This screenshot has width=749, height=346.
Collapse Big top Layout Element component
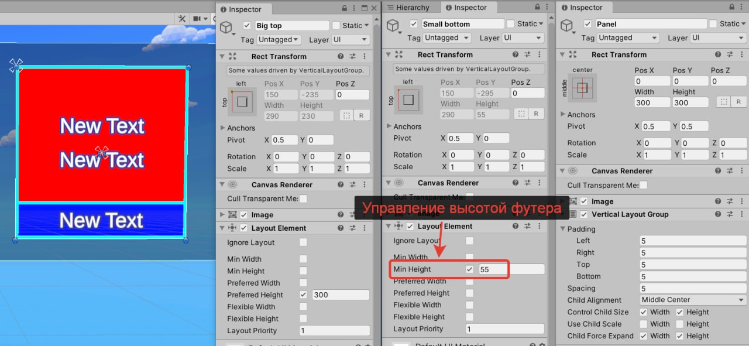point(222,228)
